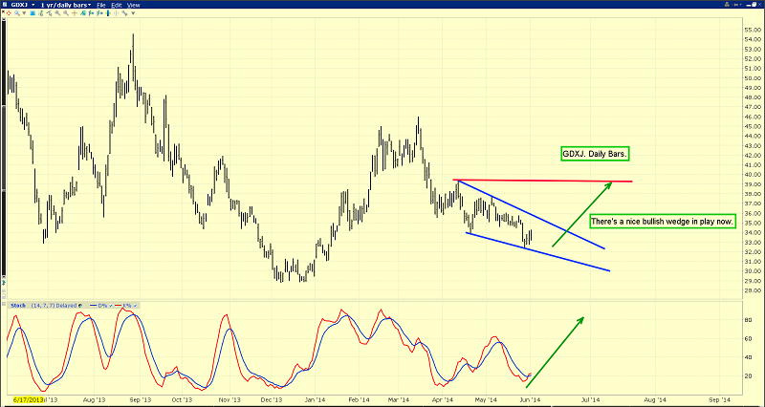
Task: Open the View menu
Action: coord(133,5)
